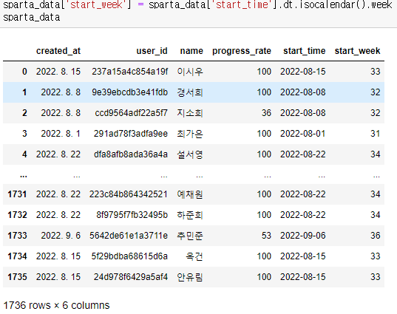Click the start_time value 2022-09-06
Screen dimensions: 397x314
click(x=303, y=236)
